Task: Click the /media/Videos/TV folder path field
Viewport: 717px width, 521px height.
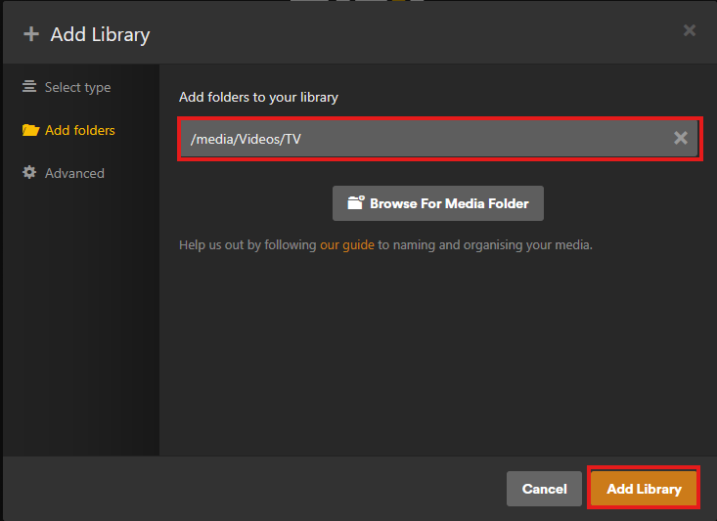Action: pyautogui.click(x=439, y=139)
